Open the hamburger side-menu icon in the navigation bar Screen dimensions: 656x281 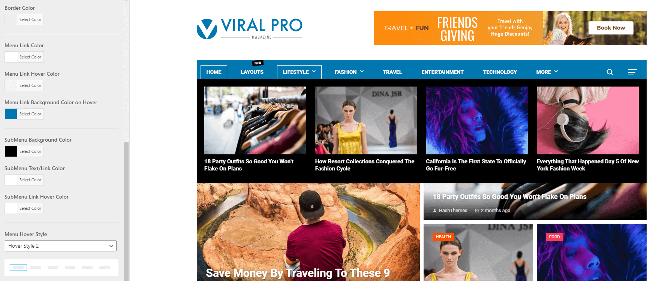pos(632,72)
